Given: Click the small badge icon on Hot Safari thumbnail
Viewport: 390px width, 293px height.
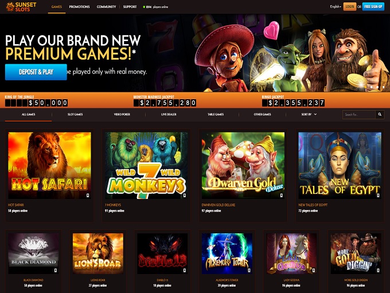Looking at the screenshot, I should tap(88, 196).
